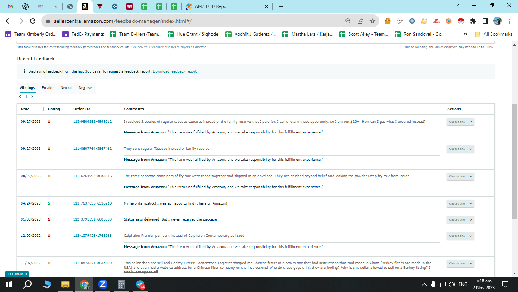
Task: Select the Neutral feedback tab
Action: (x=66, y=88)
